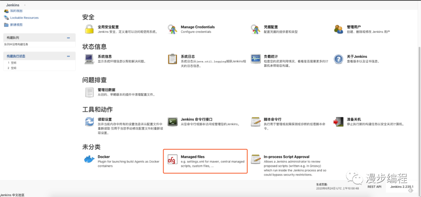This screenshot has height=197, width=421.
Task: Click the 管理用户 people icon
Action: coord(338,29)
